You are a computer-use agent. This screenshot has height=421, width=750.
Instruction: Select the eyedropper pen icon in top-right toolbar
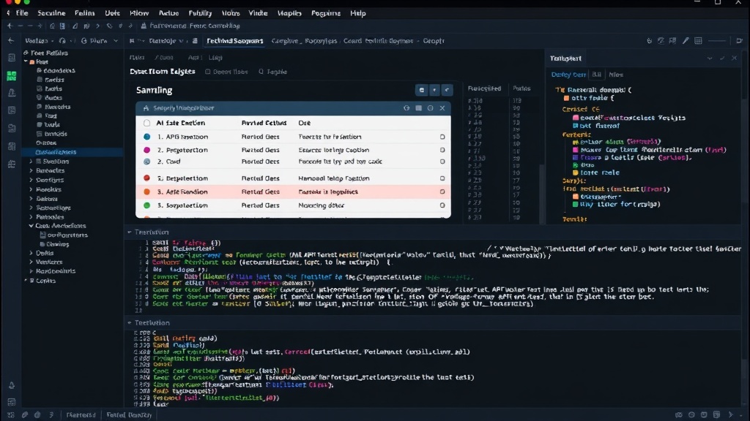pos(686,41)
